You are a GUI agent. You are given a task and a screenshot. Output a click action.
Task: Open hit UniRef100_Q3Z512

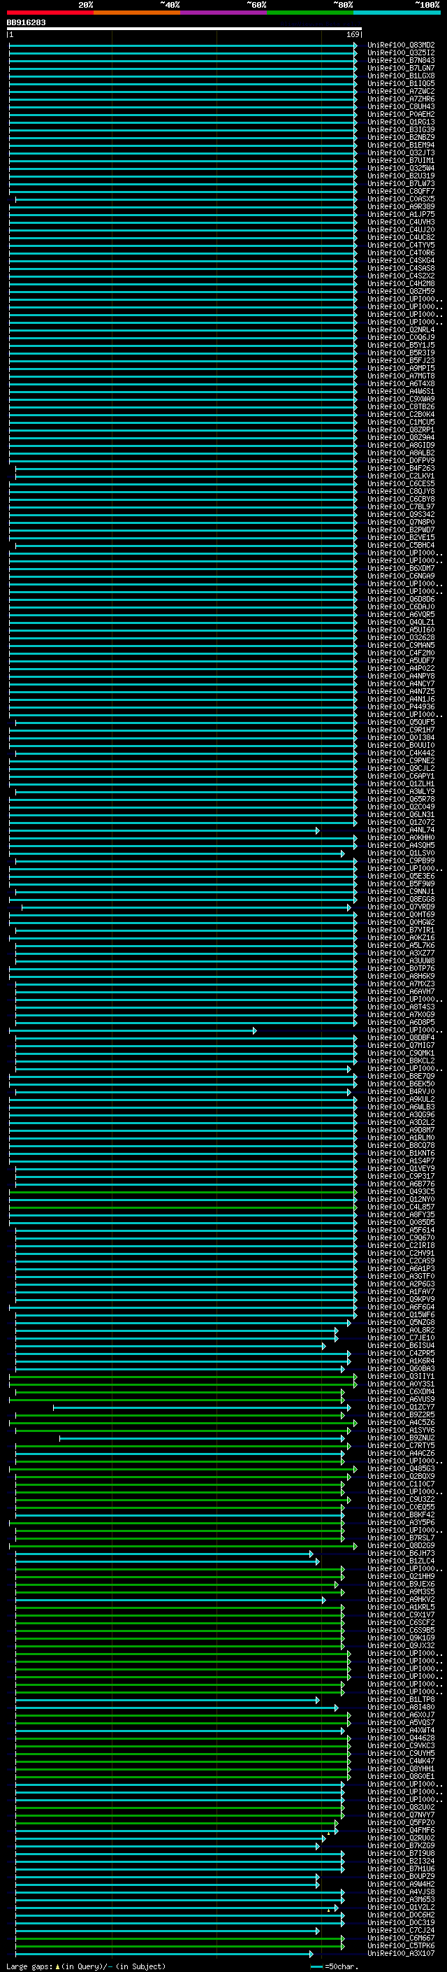(401, 53)
